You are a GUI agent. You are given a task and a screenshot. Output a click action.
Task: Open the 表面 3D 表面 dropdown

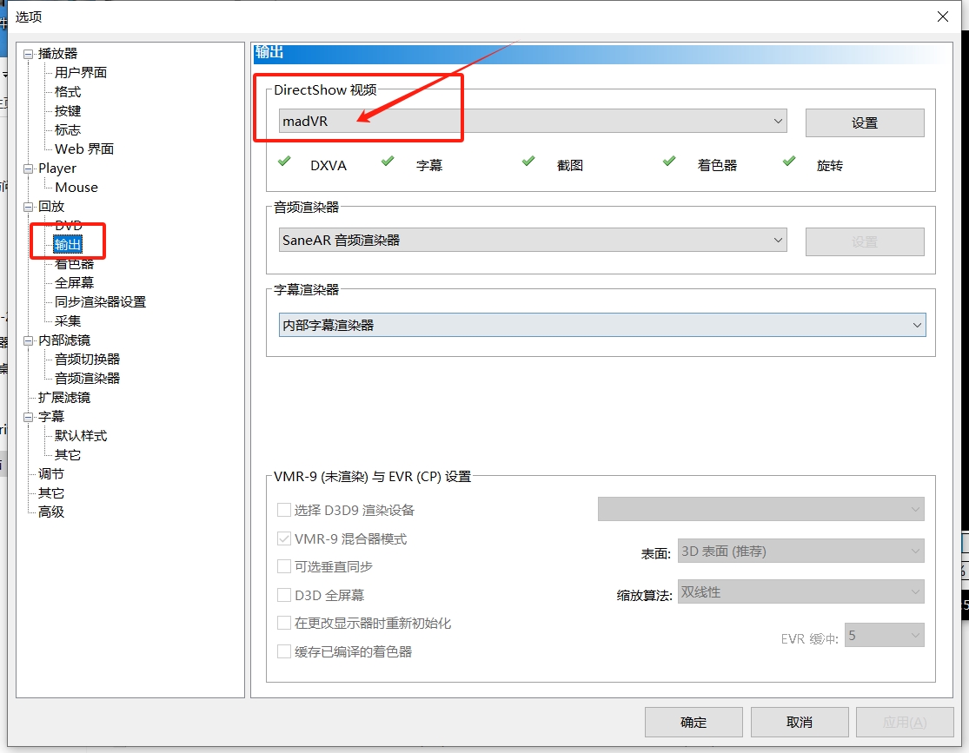point(801,551)
